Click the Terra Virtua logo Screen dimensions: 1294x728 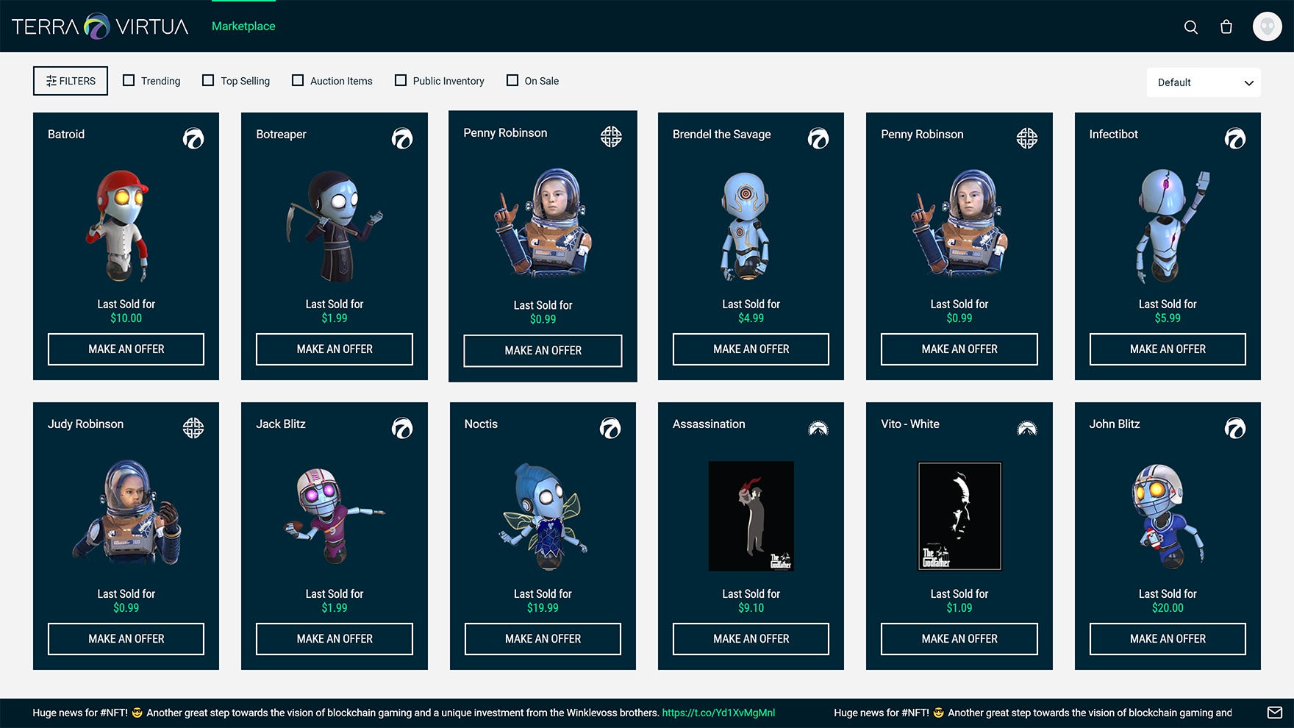pyautogui.click(x=100, y=26)
